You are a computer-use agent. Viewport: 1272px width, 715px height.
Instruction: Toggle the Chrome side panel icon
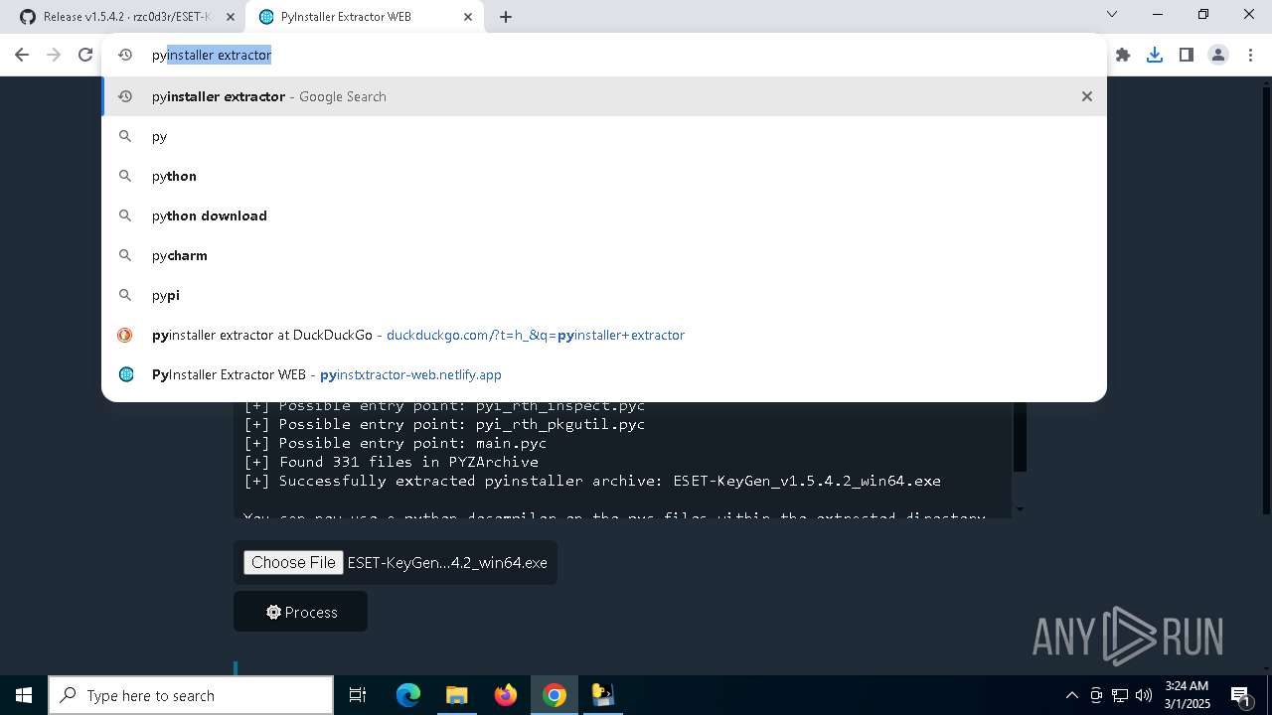[1187, 55]
